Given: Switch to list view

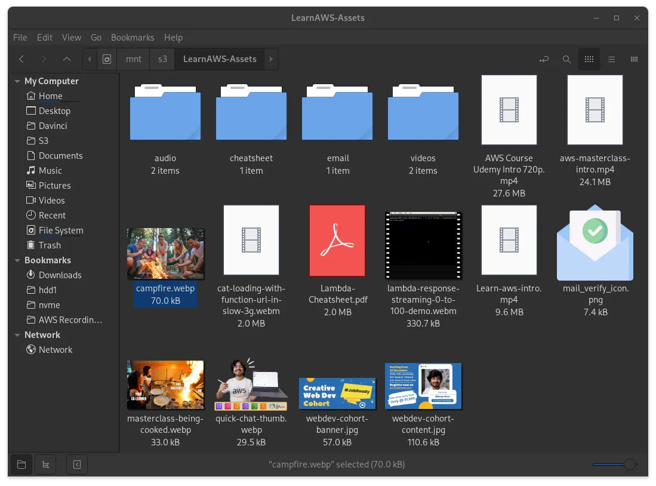Looking at the screenshot, I should pos(612,59).
